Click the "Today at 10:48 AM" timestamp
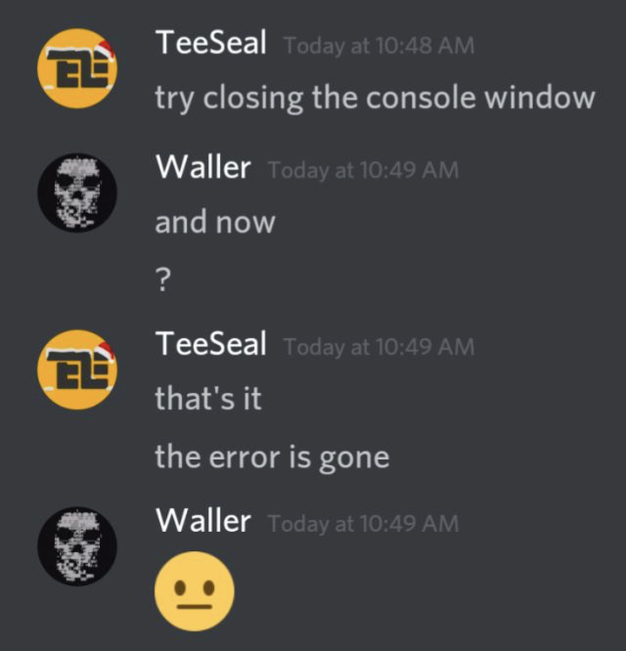 tap(379, 46)
